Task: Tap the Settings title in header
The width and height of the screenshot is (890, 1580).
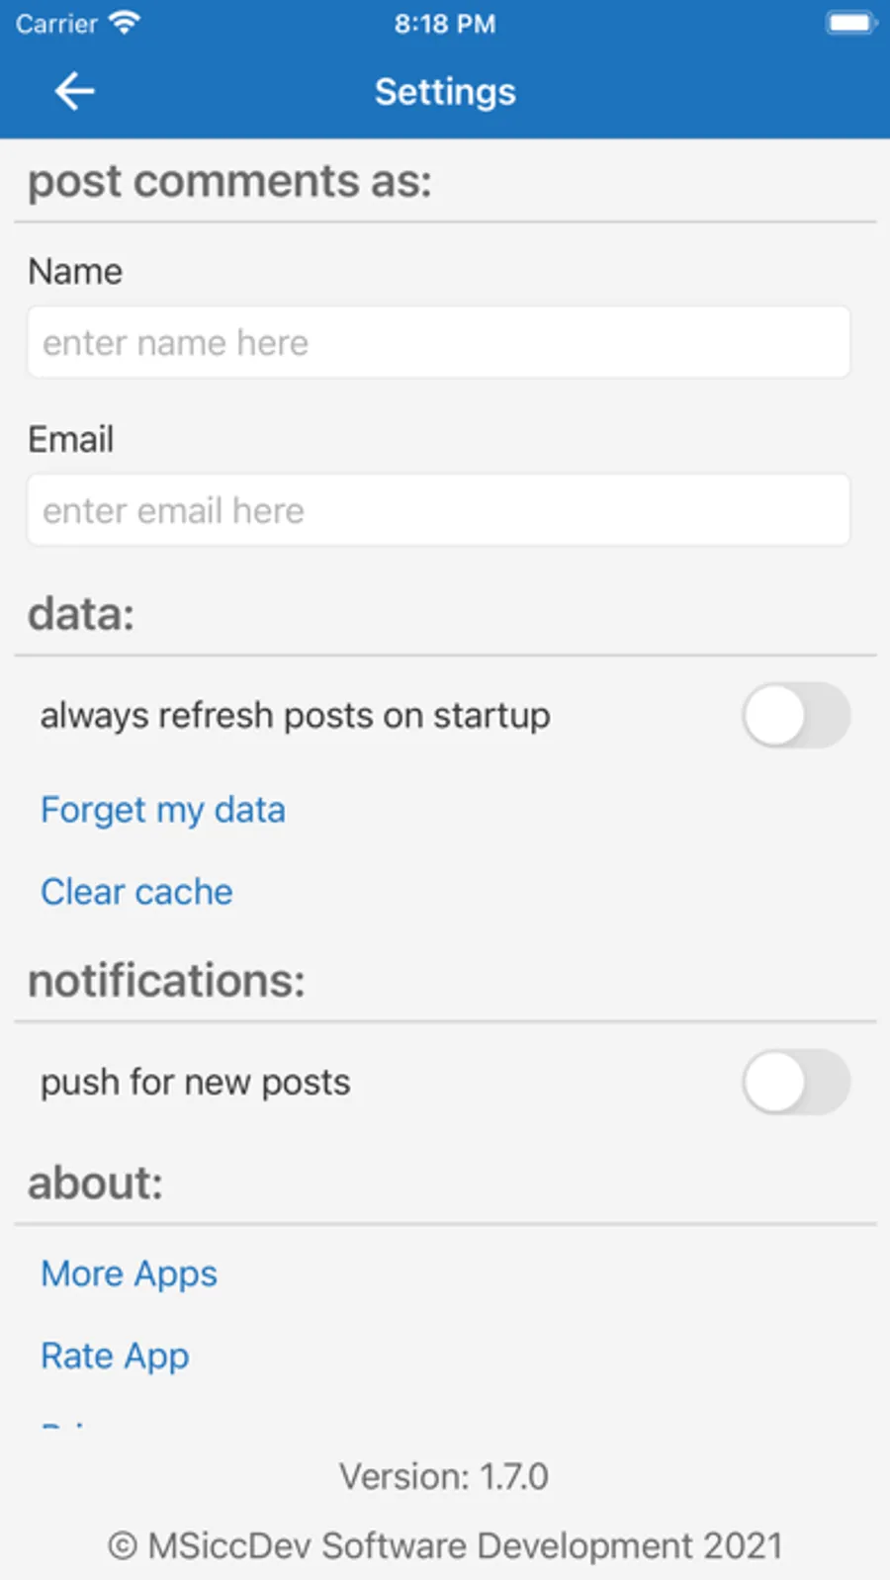Action: [445, 92]
